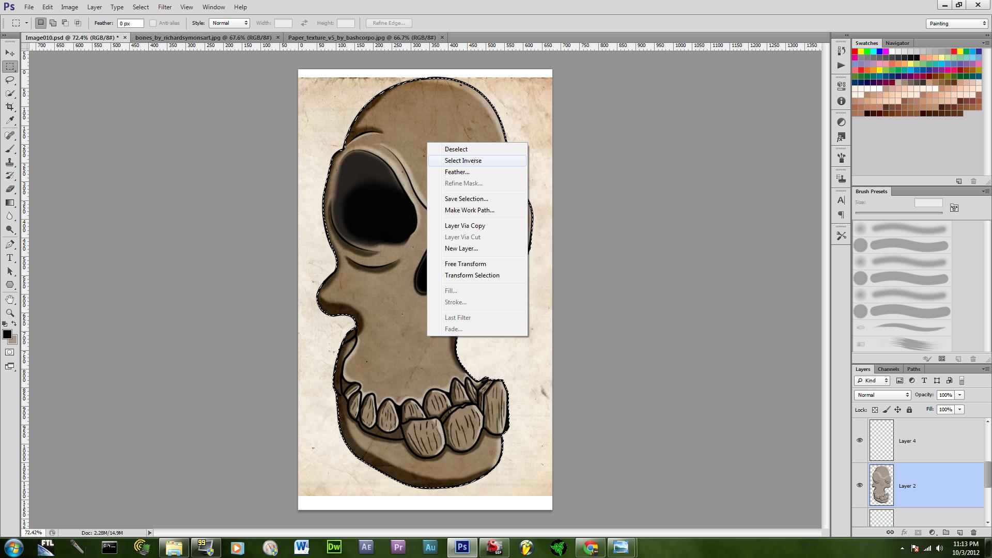Open the Style dropdown set to Normal

(x=229, y=23)
